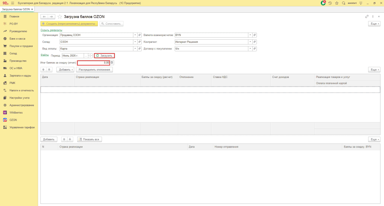Go back with left arrow
Image resolution: width=384 pixels, height=206 pixels.
44,16
